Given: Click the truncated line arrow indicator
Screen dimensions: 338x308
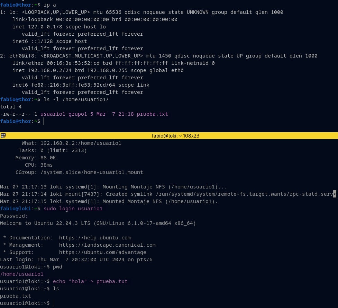Looking at the screenshot, I should (335, 194).
